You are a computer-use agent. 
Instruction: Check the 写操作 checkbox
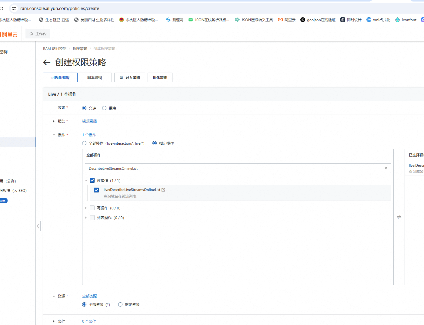click(x=92, y=208)
